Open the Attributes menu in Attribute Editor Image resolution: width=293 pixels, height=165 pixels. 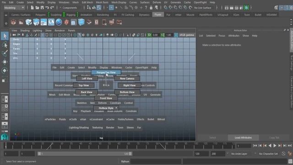pos(233,36)
